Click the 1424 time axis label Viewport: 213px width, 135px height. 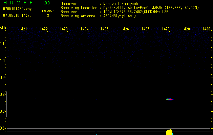tap(84, 29)
